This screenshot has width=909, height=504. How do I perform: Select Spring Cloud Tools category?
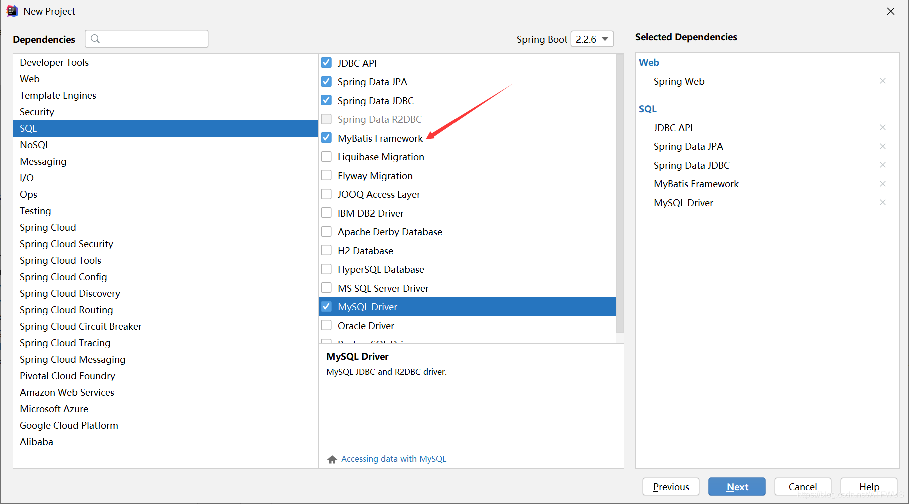[165, 260]
